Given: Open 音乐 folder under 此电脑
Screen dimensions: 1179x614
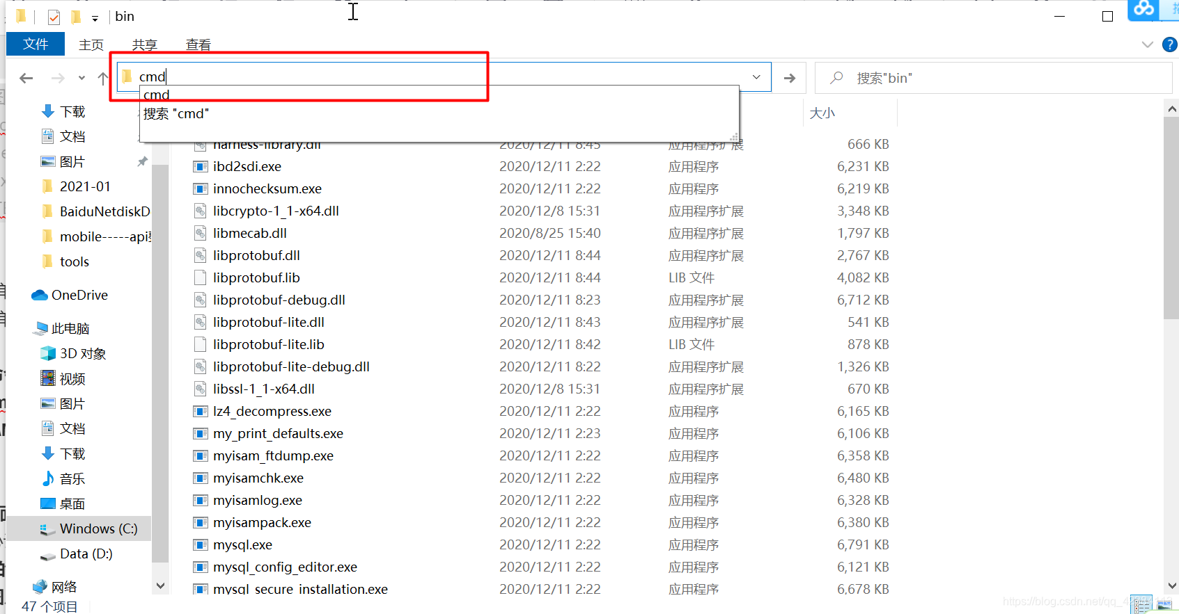Looking at the screenshot, I should (72, 478).
